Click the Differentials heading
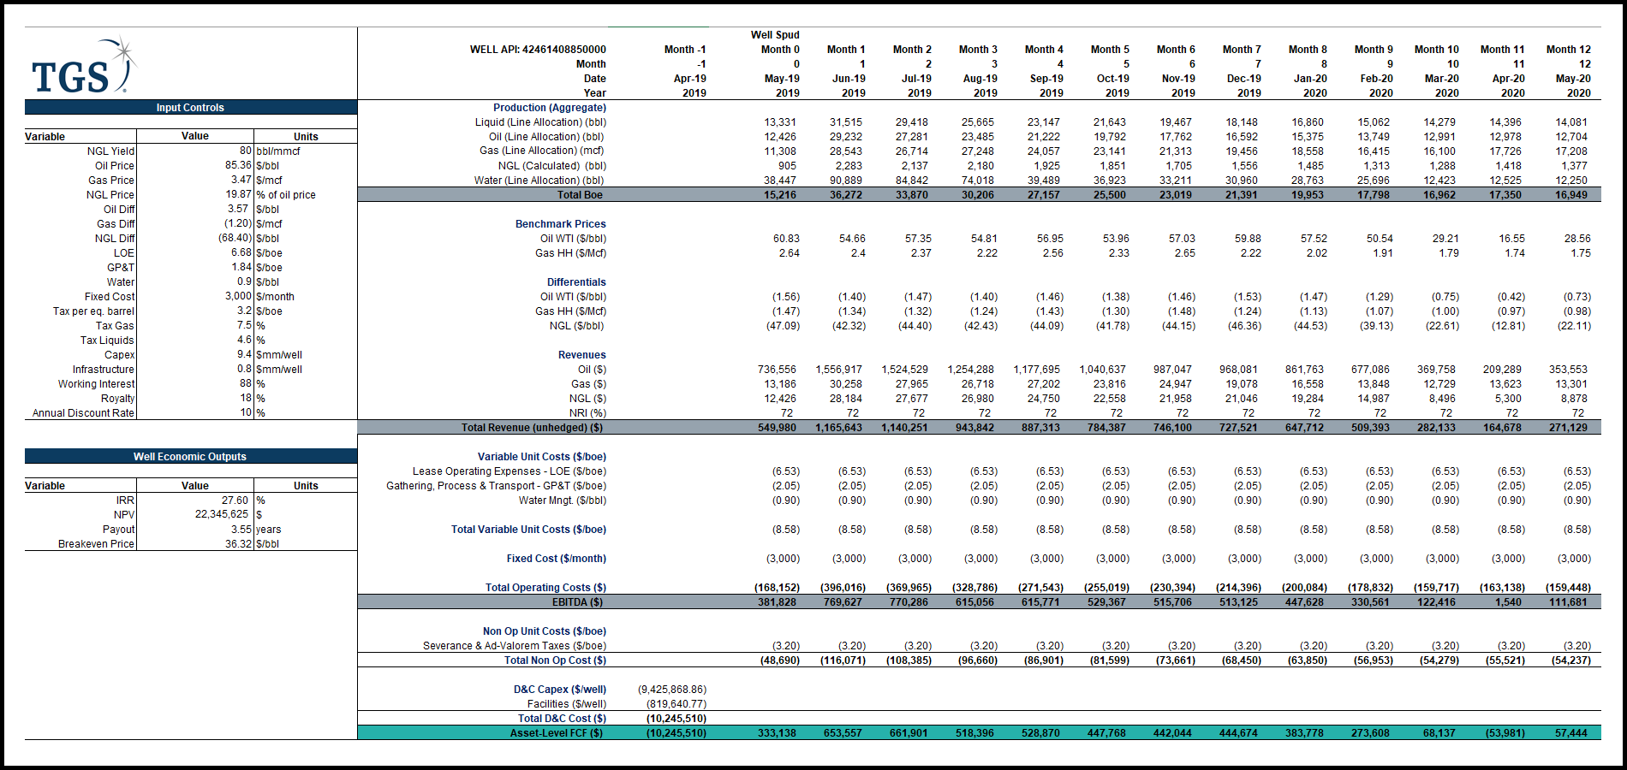Viewport: 1627px width, 770px height. [x=576, y=282]
